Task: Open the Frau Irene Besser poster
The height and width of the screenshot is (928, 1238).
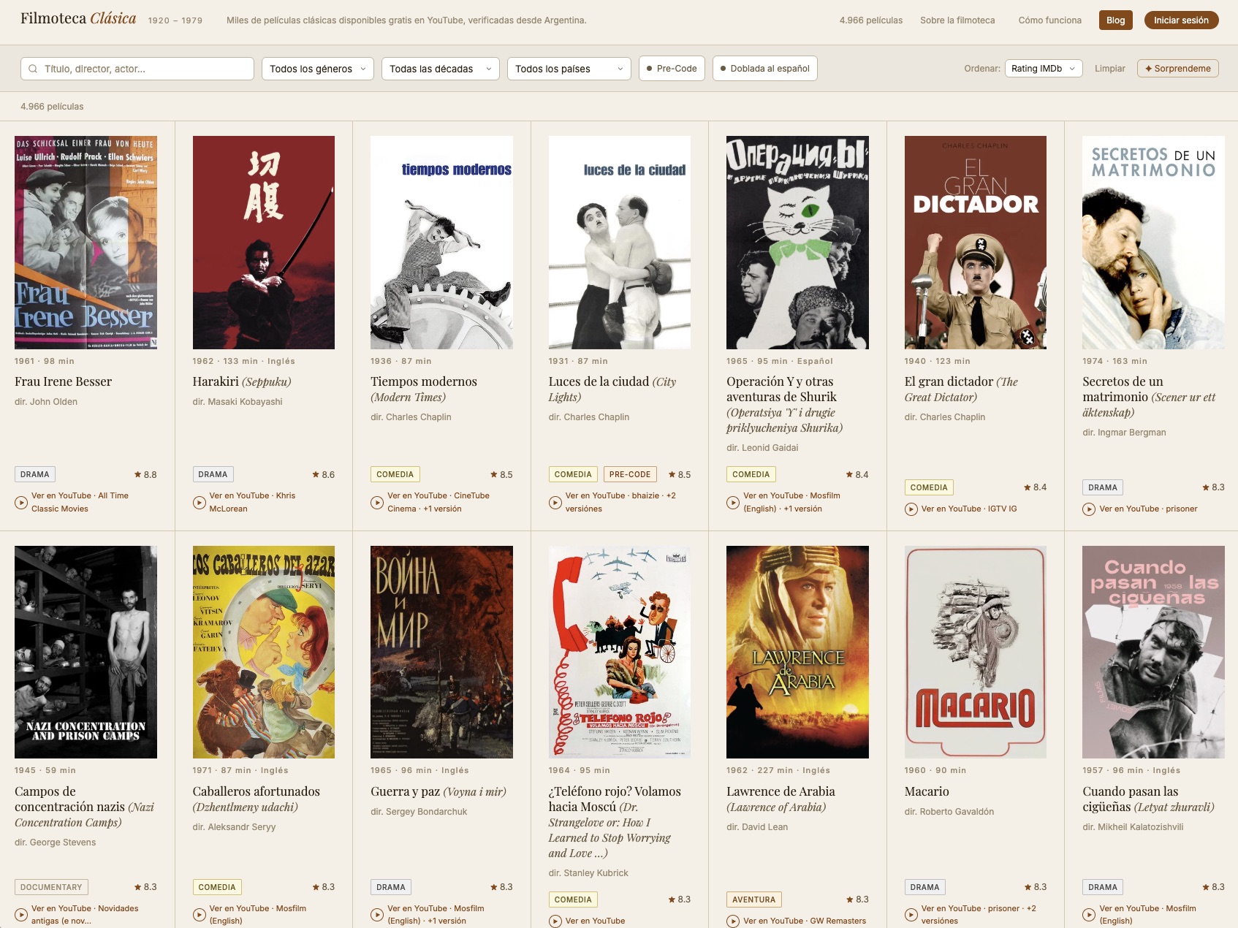Action: pos(86,243)
